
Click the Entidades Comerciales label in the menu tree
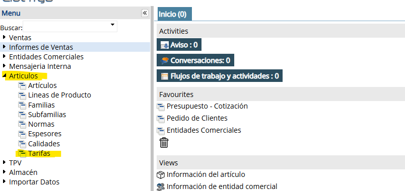pyautogui.click(x=46, y=57)
